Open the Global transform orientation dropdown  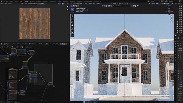[114, 4]
